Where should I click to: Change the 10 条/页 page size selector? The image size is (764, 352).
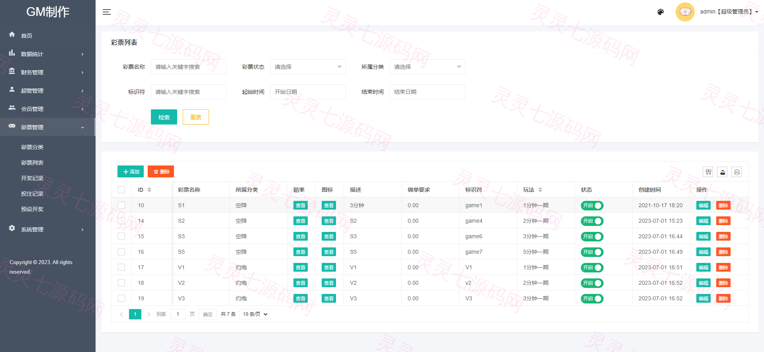coord(255,314)
